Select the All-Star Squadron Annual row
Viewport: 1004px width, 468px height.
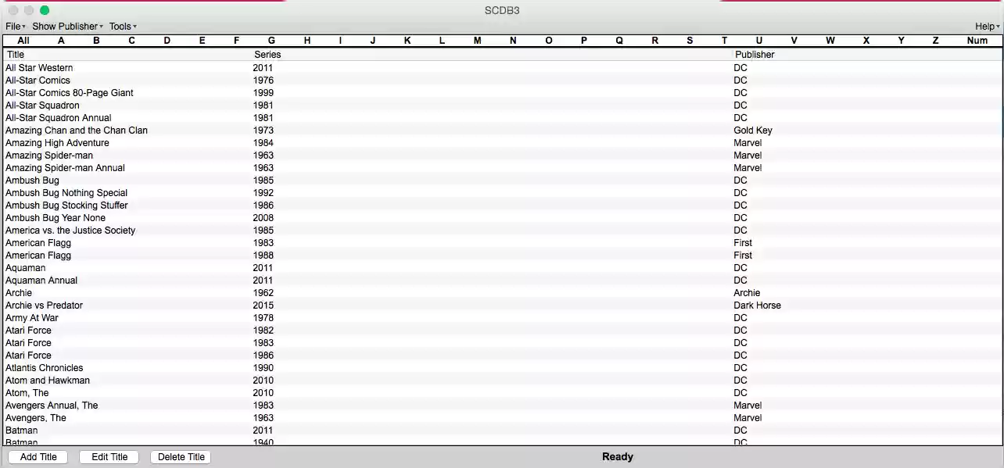(x=502, y=118)
